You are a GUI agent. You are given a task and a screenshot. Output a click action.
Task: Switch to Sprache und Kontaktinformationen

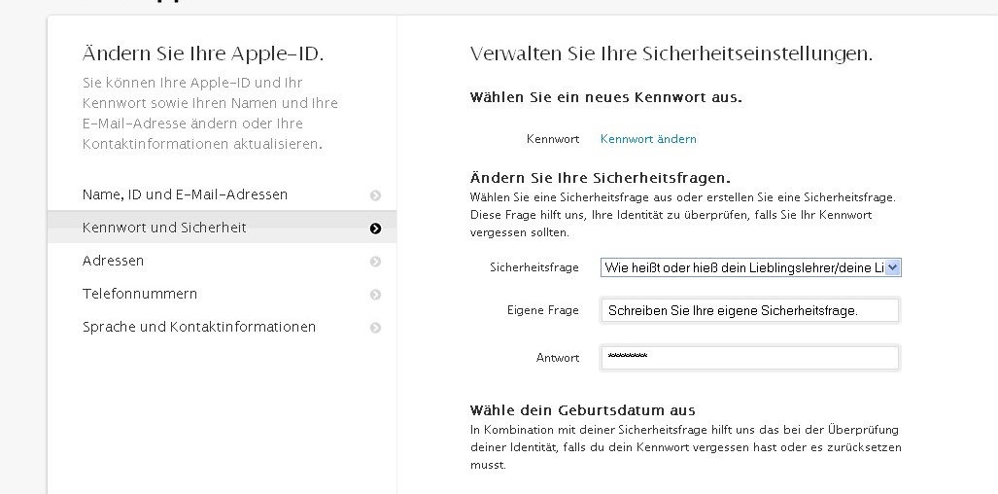(x=199, y=327)
